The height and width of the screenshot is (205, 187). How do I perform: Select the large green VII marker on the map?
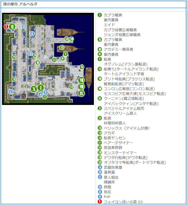[81, 80]
